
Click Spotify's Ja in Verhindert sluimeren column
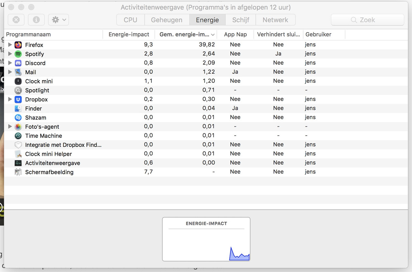click(x=278, y=53)
